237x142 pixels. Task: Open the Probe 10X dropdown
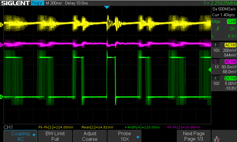(124, 136)
